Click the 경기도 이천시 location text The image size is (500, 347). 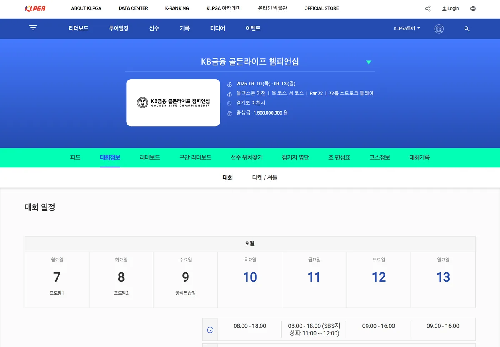pyautogui.click(x=251, y=103)
